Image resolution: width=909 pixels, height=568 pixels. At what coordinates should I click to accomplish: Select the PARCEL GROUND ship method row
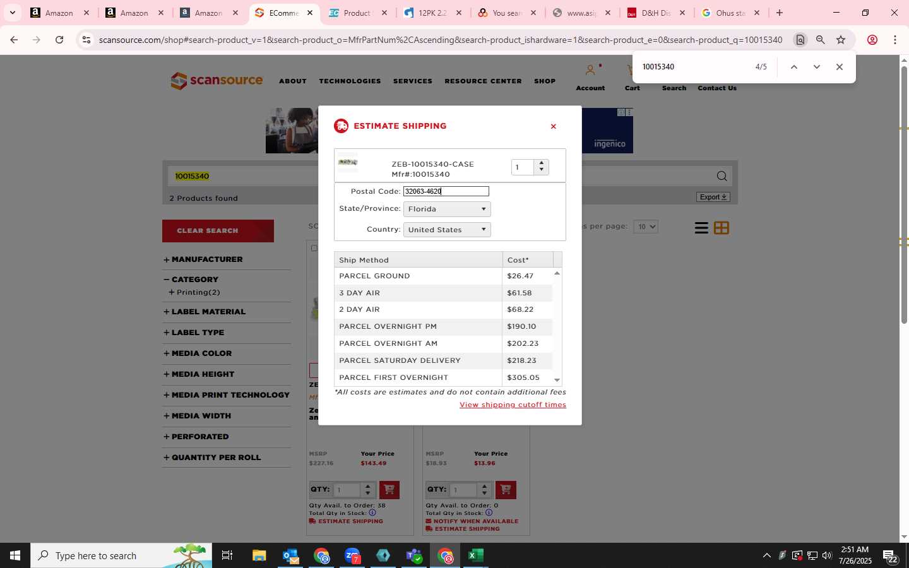443,276
